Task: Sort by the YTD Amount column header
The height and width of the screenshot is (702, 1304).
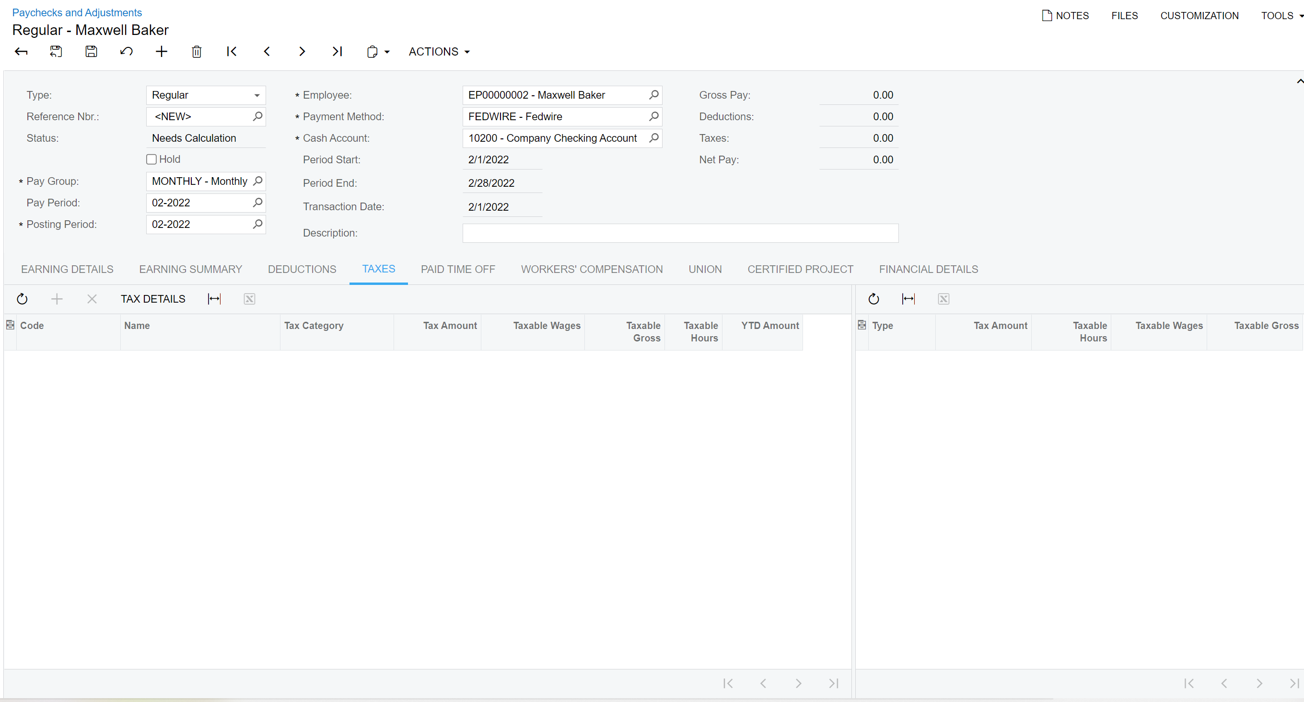Action: tap(762, 332)
